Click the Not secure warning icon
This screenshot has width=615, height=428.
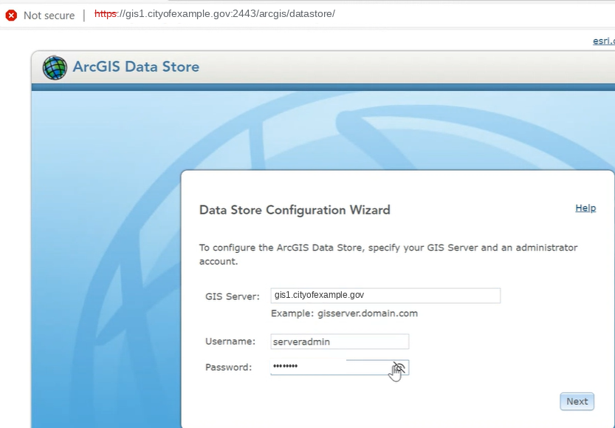point(11,16)
